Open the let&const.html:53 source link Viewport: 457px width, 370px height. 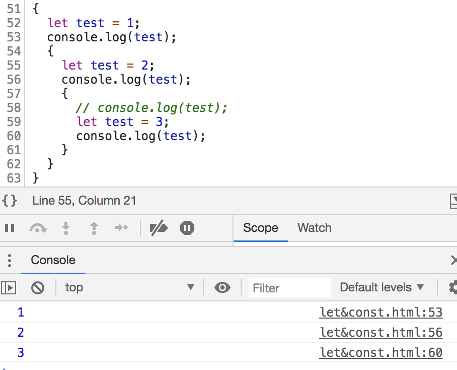tap(380, 313)
